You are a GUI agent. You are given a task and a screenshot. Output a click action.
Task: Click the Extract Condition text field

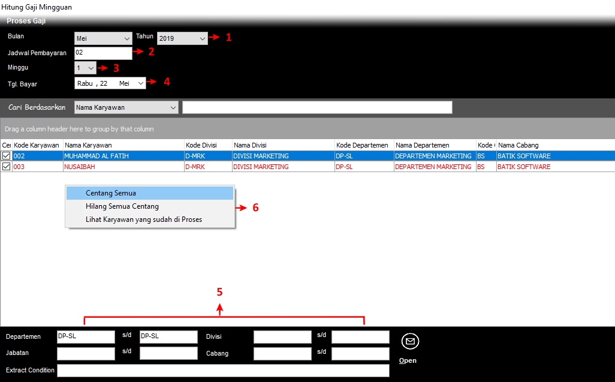point(223,371)
